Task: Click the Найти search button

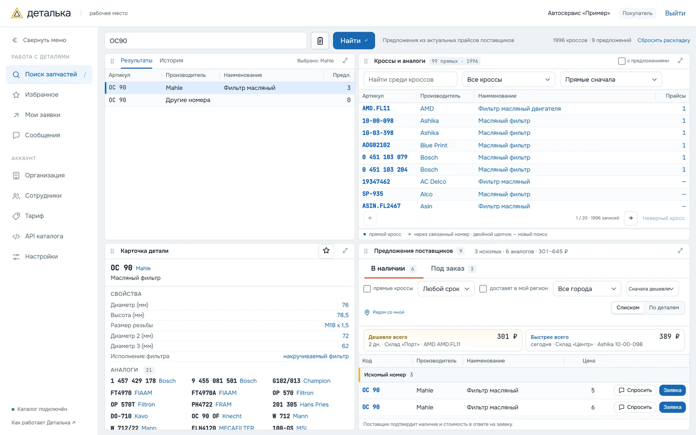Action: point(354,41)
